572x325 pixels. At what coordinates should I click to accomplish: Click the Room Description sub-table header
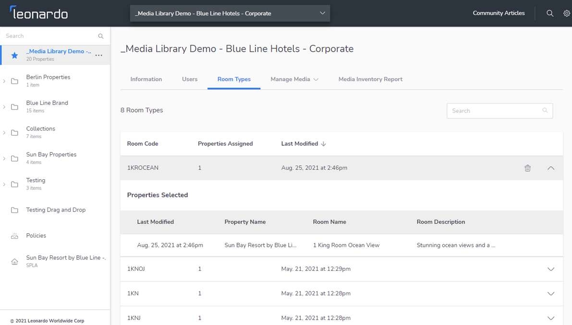[x=441, y=222]
